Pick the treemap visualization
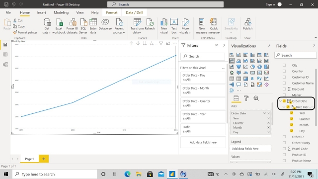Screen dimensions: 318x179 (x=266, y=67)
